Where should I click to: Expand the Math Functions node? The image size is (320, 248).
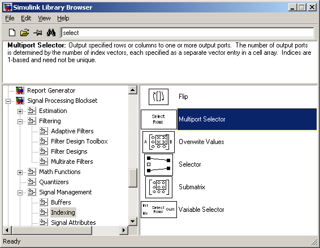(x=20, y=172)
